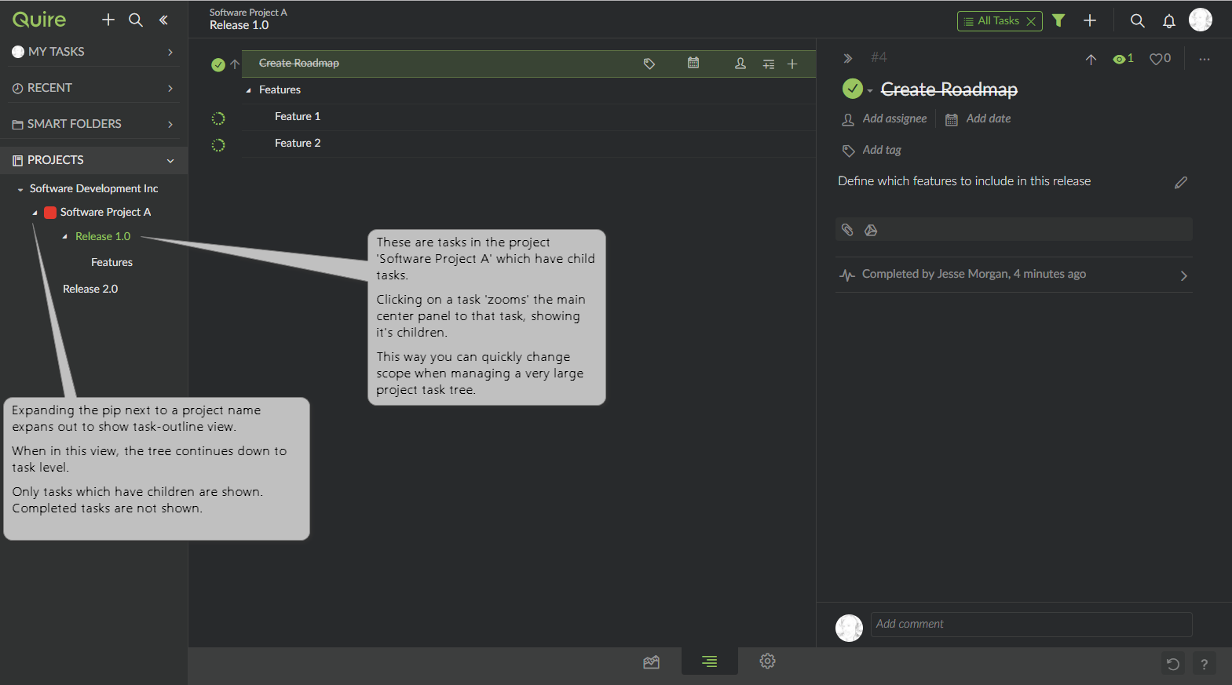This screenshot has width=1232, height=685.
Task: Click the calendar icon on Create Roadmap row
Action: click(693, 63)
